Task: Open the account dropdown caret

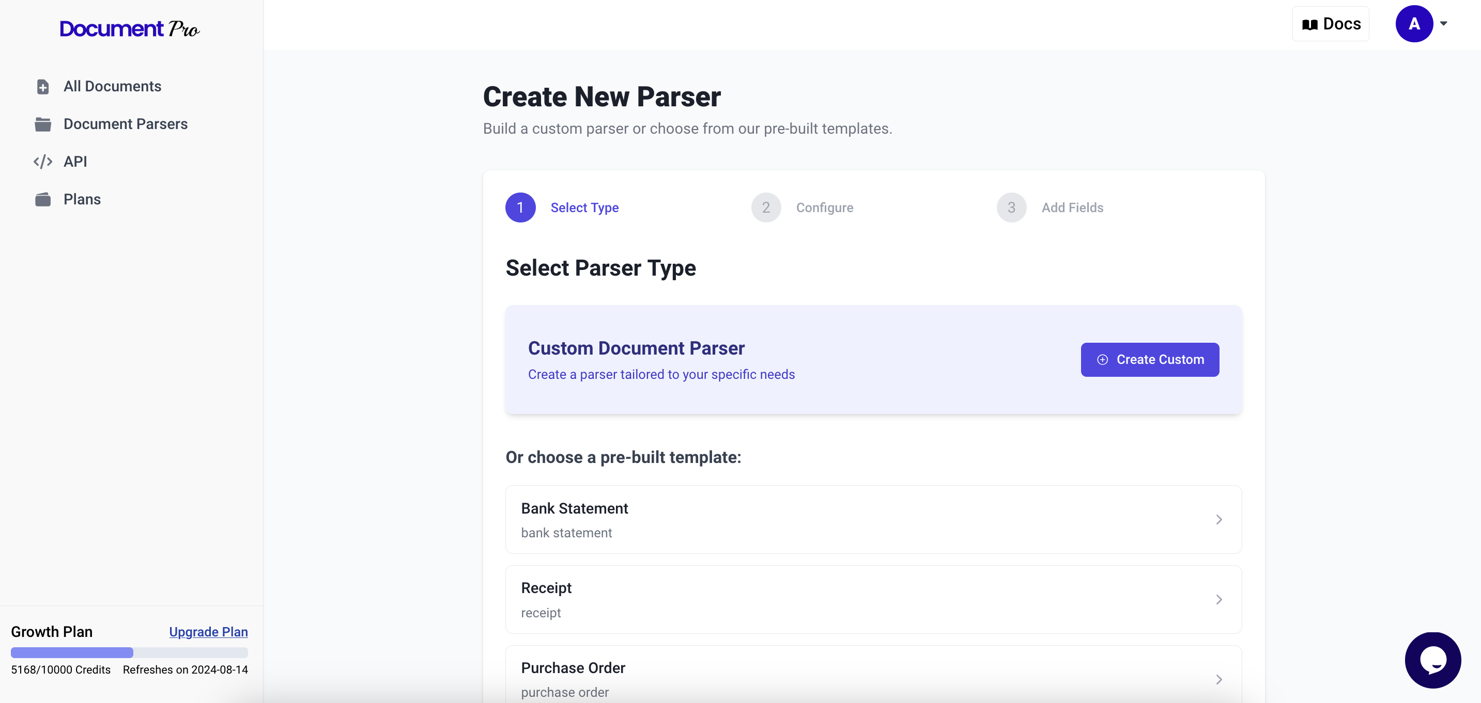Action: 1444,24
